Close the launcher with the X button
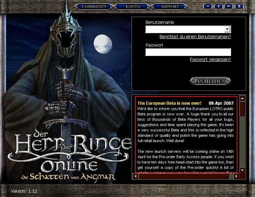The height and width of the screenshot is (197, 255). pyautogui.click(x=239, y=6)
